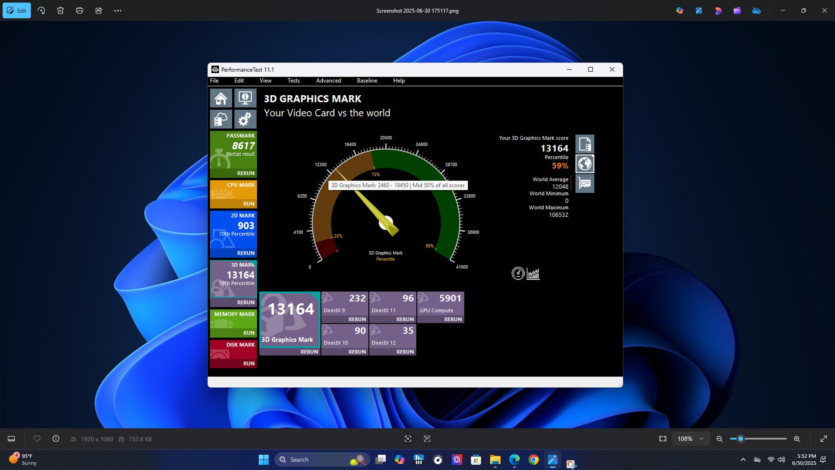The height and width of the screenshot is (470, 835).
Task: Rerun the PassMark rating test
Action: coord(246,173)
